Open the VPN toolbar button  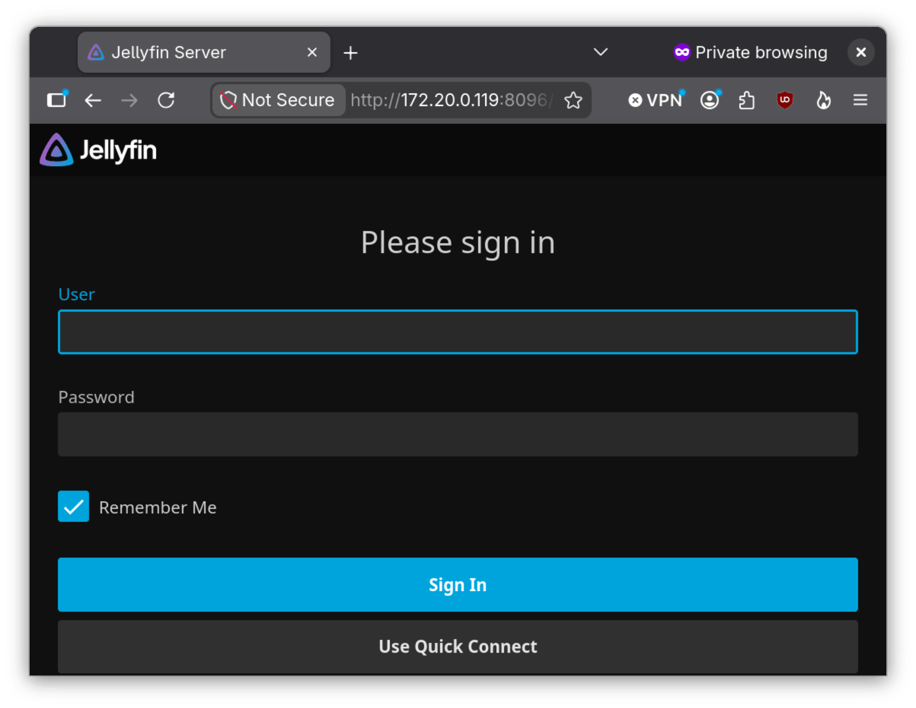656,100
